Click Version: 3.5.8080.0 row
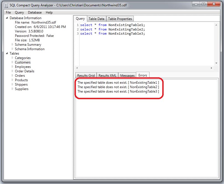 [29, 31]
